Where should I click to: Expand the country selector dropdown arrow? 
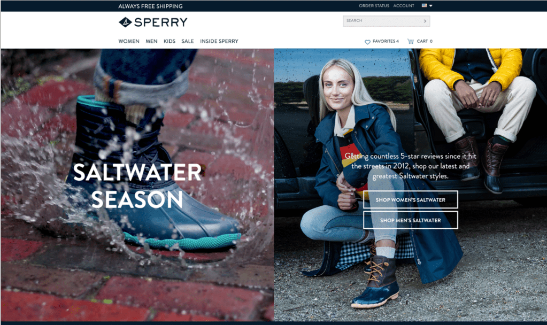tap(431, 5)
